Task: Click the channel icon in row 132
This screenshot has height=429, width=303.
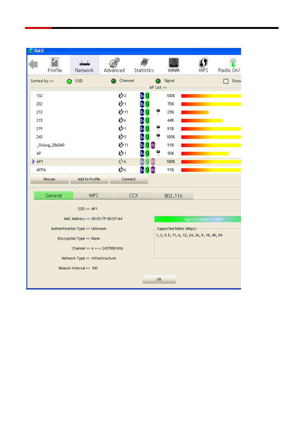Action: [121, 96]
